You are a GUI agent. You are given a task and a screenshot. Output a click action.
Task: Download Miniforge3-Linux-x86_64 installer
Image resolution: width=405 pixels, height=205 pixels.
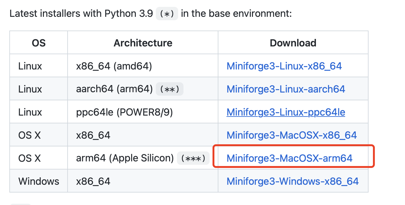click(284, 66)
